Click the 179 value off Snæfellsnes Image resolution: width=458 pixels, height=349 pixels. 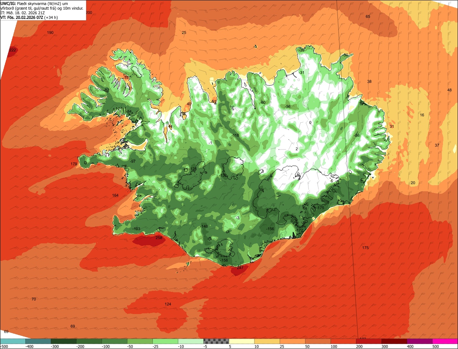74,164
